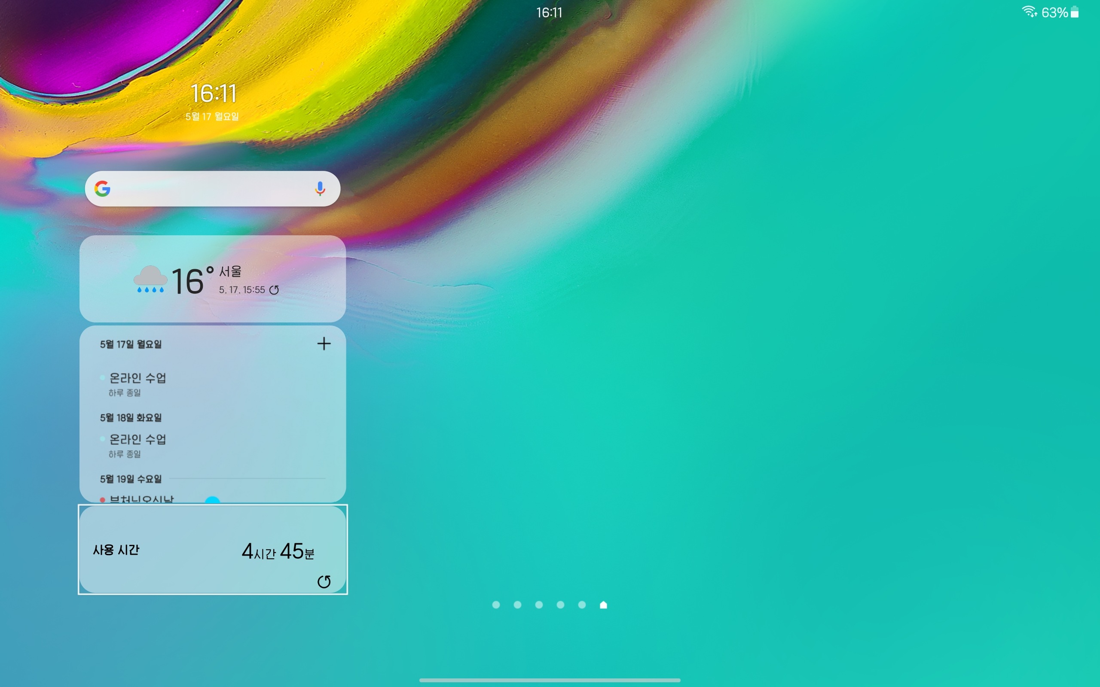Select the 5월 19일 수요일 date header
The height and width of the screenshot is (687, 1100).
[x=131, y=479]
